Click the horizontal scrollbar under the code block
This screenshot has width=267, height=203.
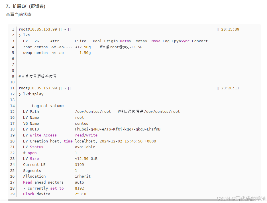(114, 200)
